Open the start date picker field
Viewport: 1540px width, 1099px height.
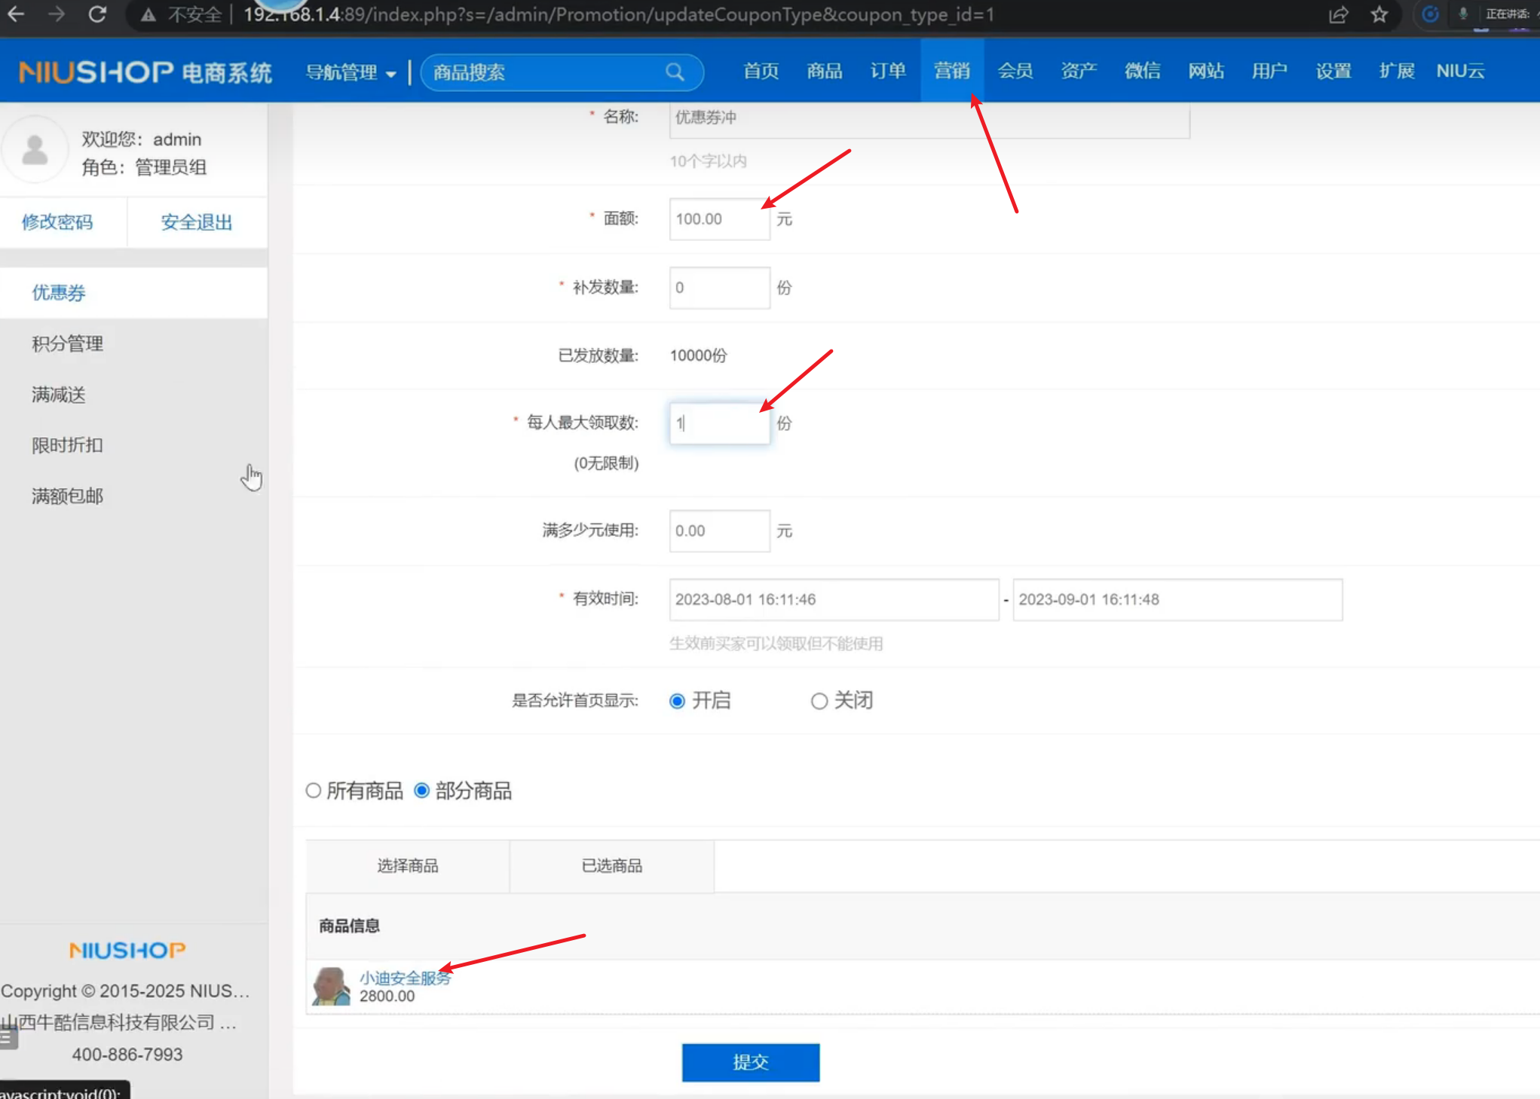tap(833, 600)
